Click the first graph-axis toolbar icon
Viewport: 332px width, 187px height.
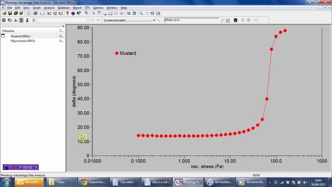[x=49, y=14]
